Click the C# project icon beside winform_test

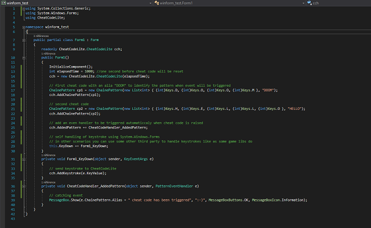pos(3,3)
